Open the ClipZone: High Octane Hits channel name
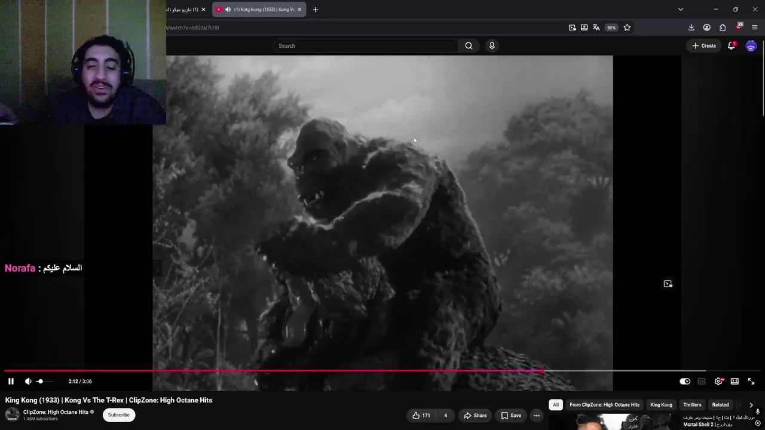 point(56,412)
